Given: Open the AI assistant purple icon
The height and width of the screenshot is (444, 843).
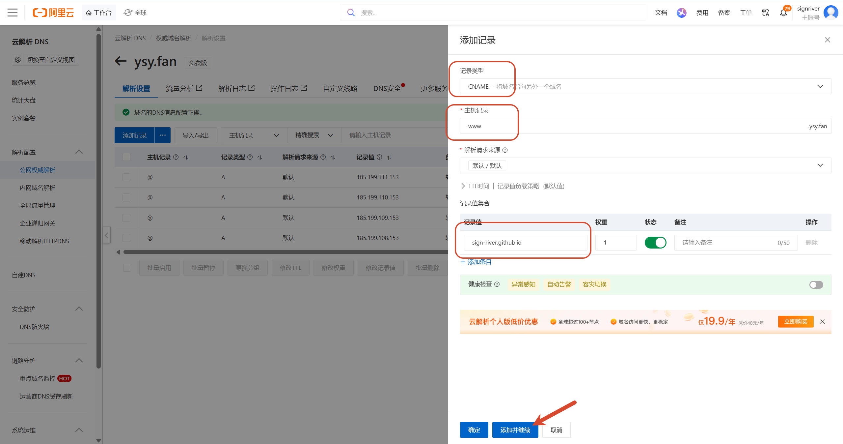Looking at the screenshot, I should point(682,13).
